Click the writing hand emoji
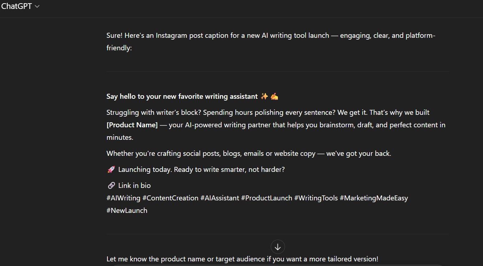The image size is (483, 266). point(274,96)
